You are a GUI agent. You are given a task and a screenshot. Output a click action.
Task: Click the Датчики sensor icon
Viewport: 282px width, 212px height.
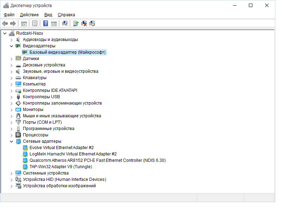click(x=18, y=58)
